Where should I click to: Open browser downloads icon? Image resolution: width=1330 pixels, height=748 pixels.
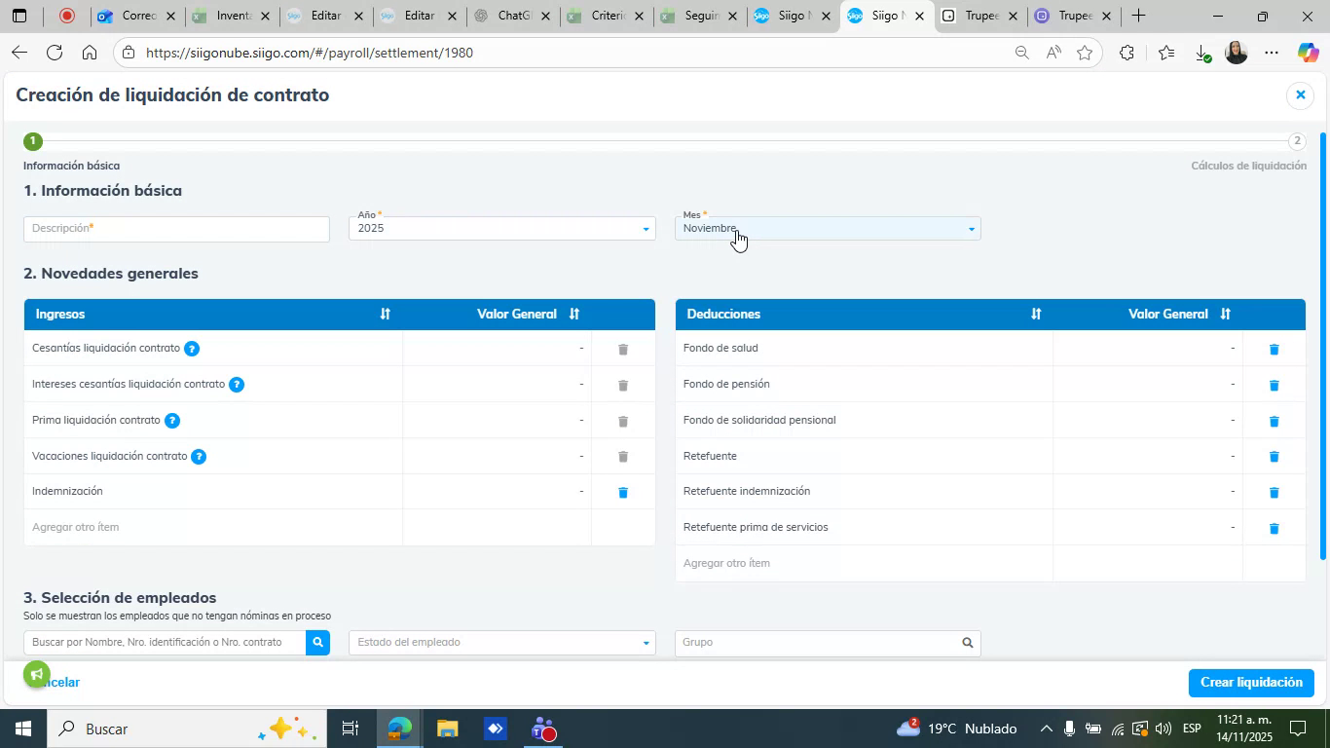pyautogui.click(x=1201, y=53)
